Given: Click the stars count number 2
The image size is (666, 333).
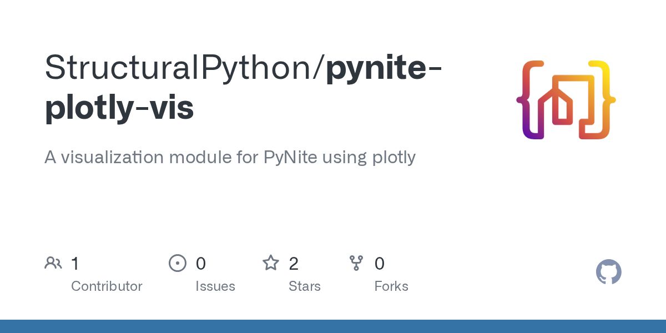Looking at the screenshot, I should click(294, 264).
